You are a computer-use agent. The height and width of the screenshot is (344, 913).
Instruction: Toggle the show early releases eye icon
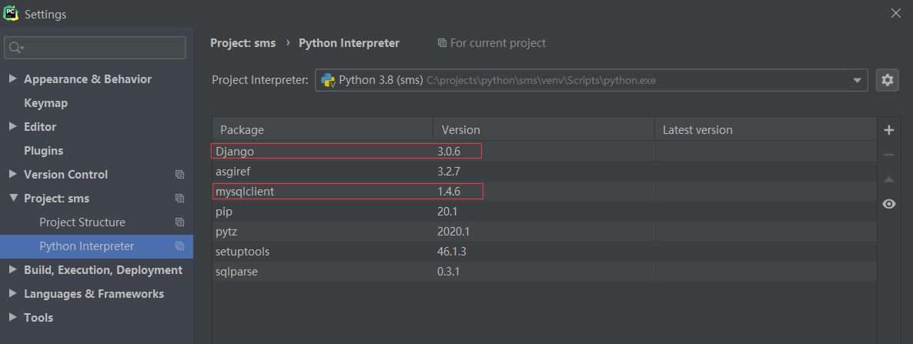(889, 204)
